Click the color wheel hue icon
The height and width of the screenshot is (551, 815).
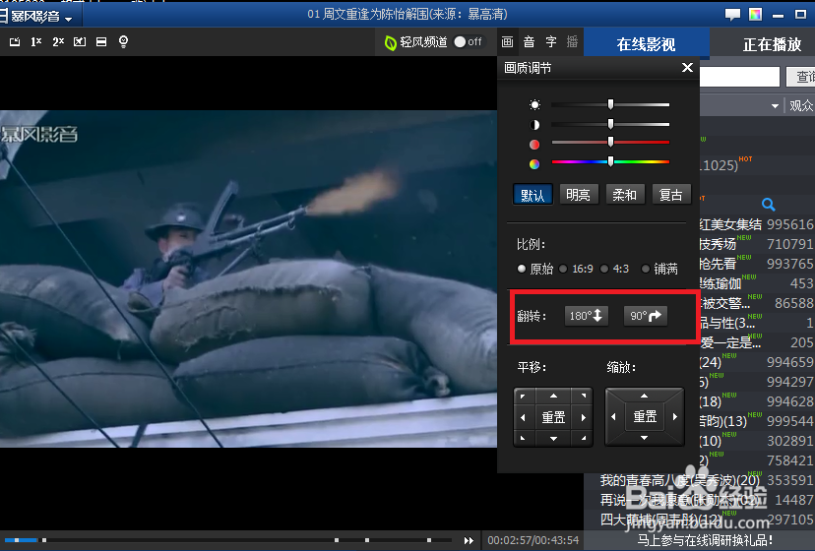click(534, 164)
